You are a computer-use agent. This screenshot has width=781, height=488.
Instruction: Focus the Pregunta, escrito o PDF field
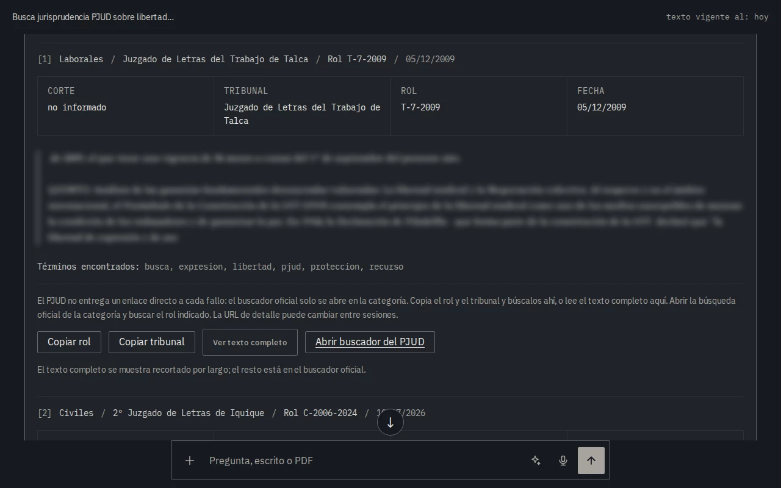[366, 461]
